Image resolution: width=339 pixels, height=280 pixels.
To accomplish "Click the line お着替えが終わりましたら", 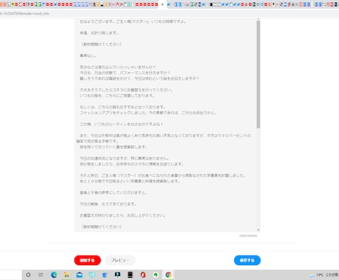I will click(122, 215).
